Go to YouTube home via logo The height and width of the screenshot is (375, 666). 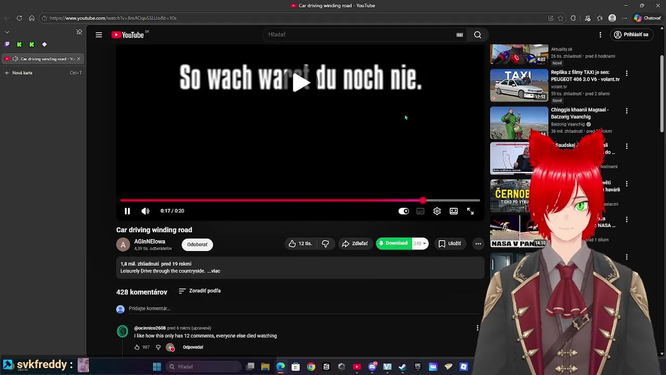point(129,35)
